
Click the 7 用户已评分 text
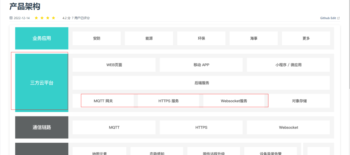coord(81,18)
